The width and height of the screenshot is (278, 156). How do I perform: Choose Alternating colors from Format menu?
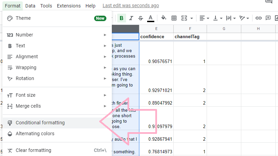click(35, 134)
